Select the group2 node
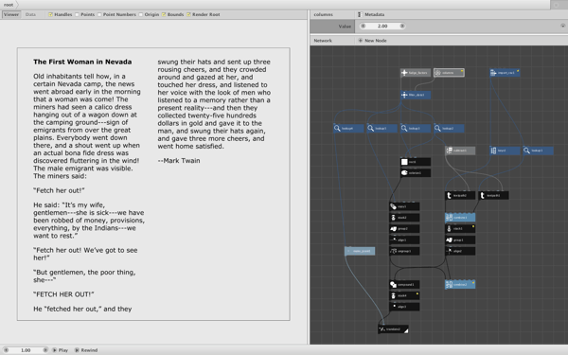568x355 pixels. pos(404,228)
